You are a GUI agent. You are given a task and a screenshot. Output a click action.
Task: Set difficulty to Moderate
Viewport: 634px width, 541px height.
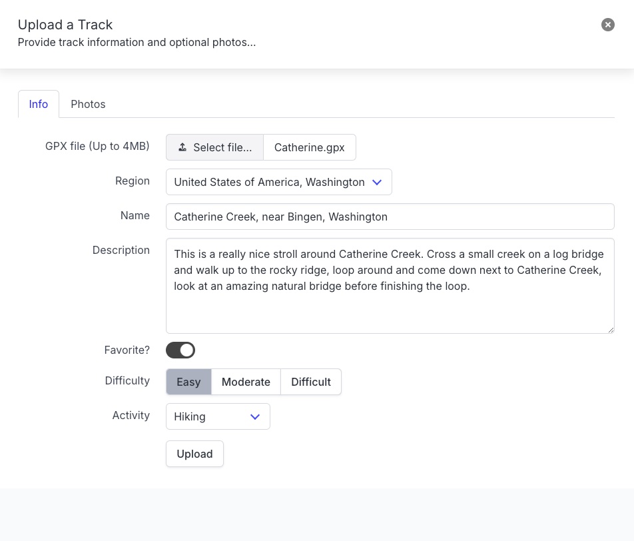246,382
